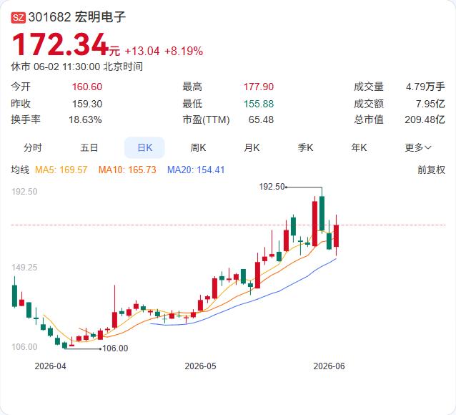
Task: Click the 2026-06 date axis label
Action: pos(329,366)
